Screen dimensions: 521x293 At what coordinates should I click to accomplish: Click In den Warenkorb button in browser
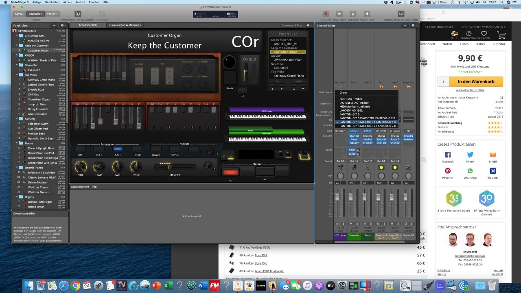(x=476, y=81)
